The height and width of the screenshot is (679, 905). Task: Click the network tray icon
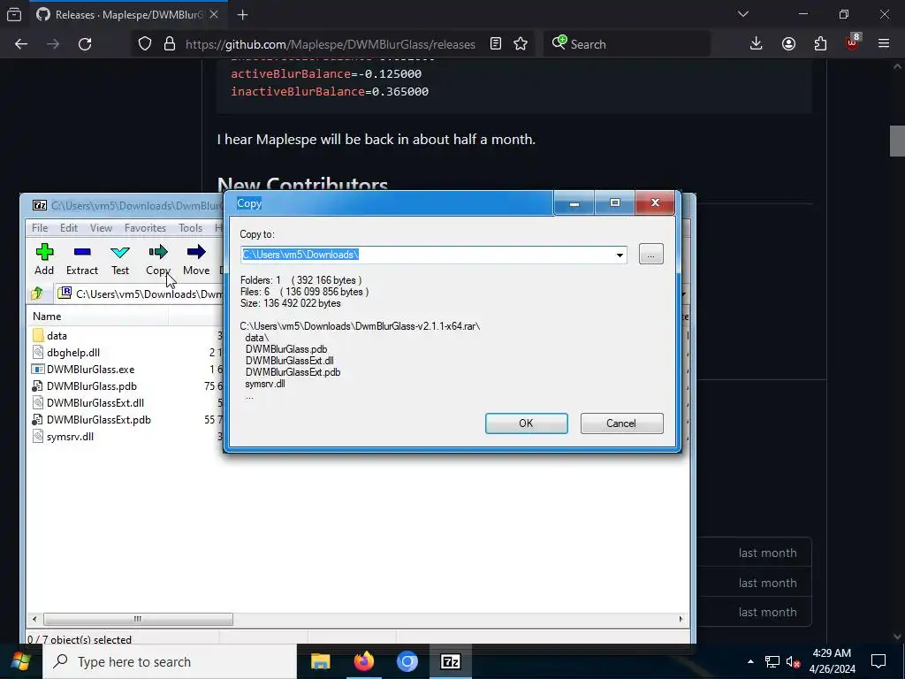click(x=772, y=661)
